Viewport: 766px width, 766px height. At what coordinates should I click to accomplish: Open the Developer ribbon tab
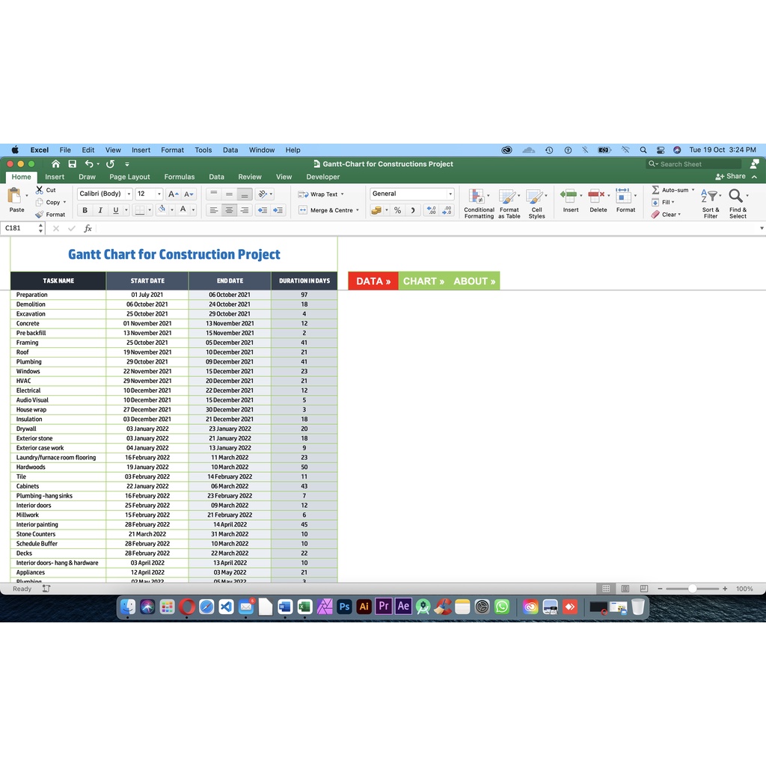pyautogui.click(x=323, y=177)
